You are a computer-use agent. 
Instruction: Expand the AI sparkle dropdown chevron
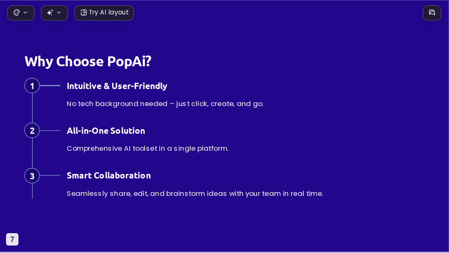pos(59,12)
